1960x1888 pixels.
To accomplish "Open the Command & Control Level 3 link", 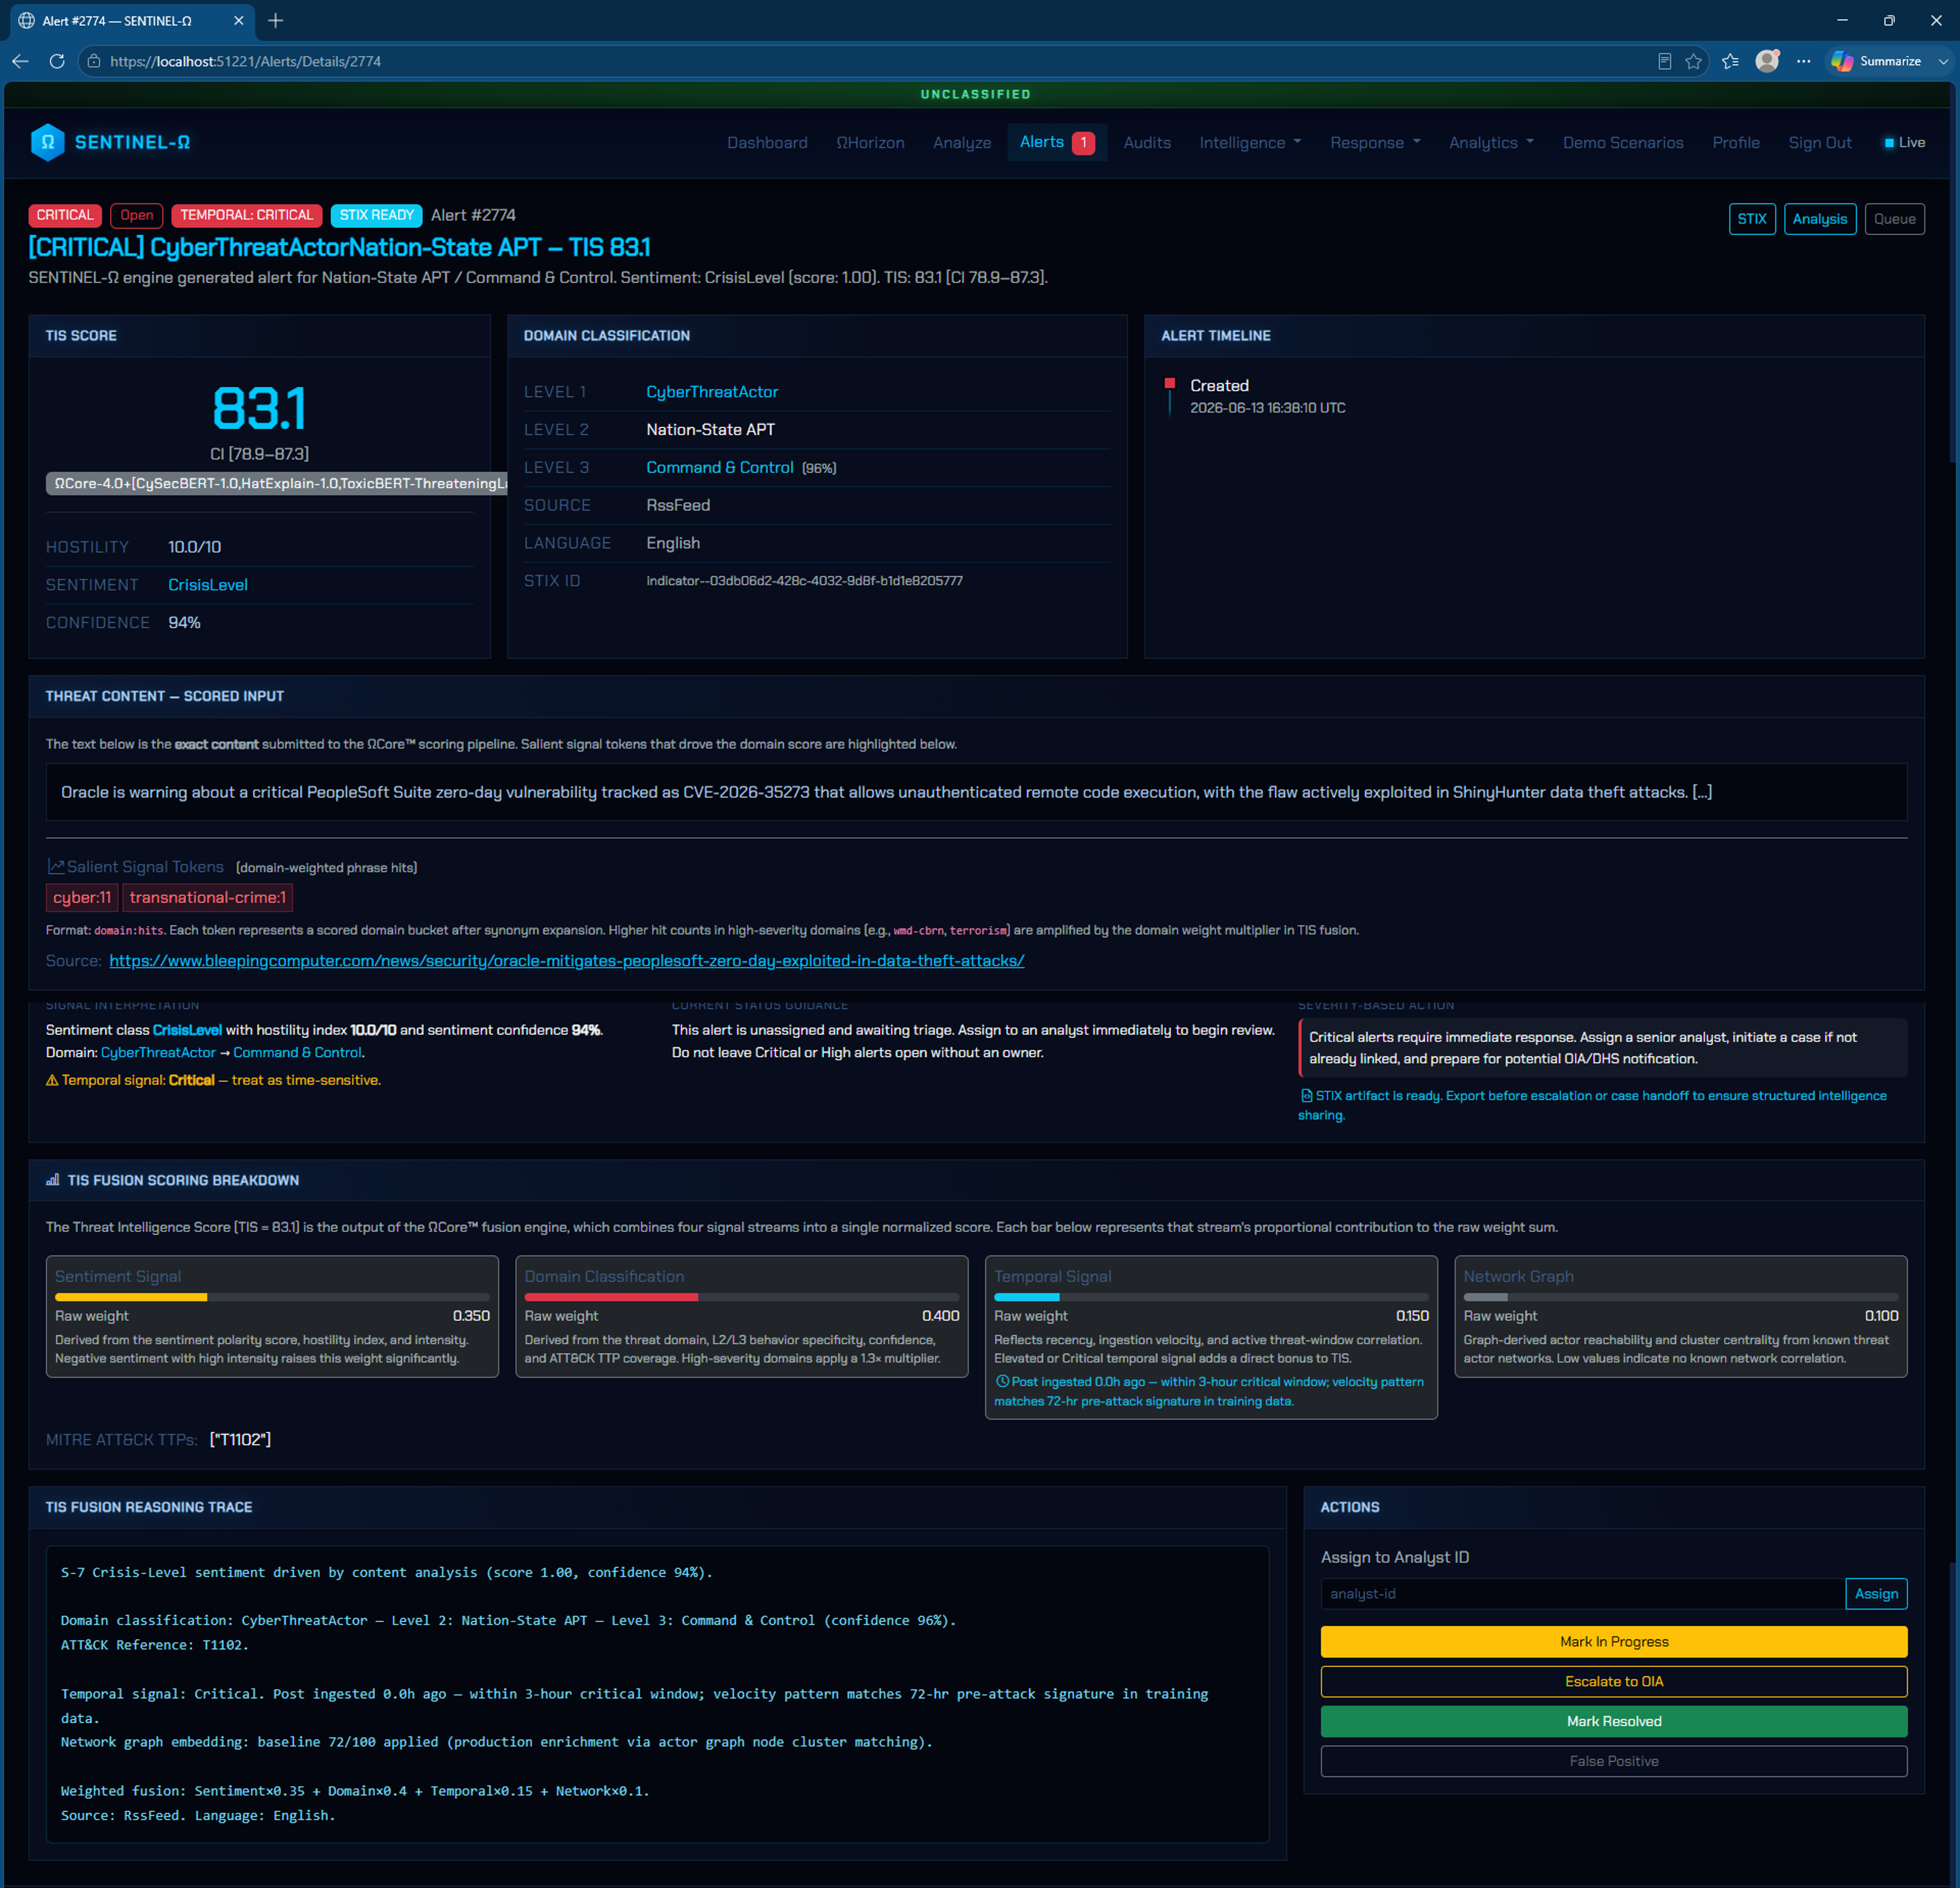I will coord(720,467).
